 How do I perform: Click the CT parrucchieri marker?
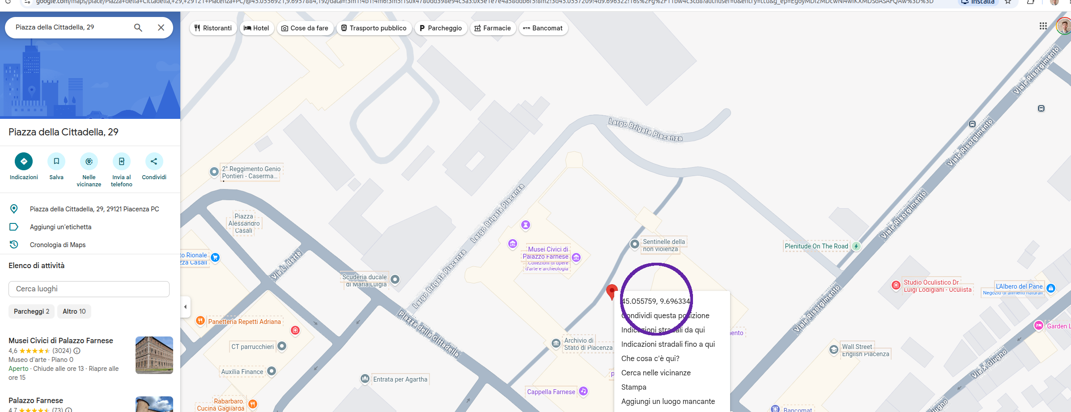282,346
